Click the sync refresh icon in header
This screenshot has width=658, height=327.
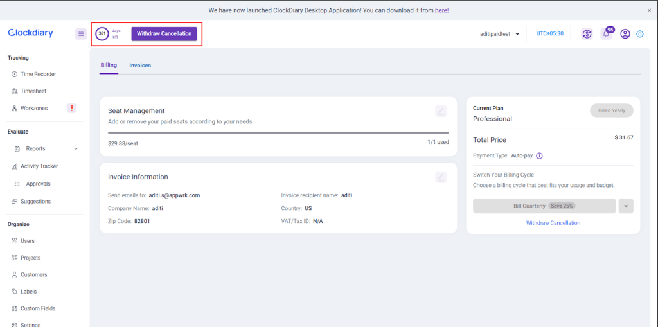point(587,34)
